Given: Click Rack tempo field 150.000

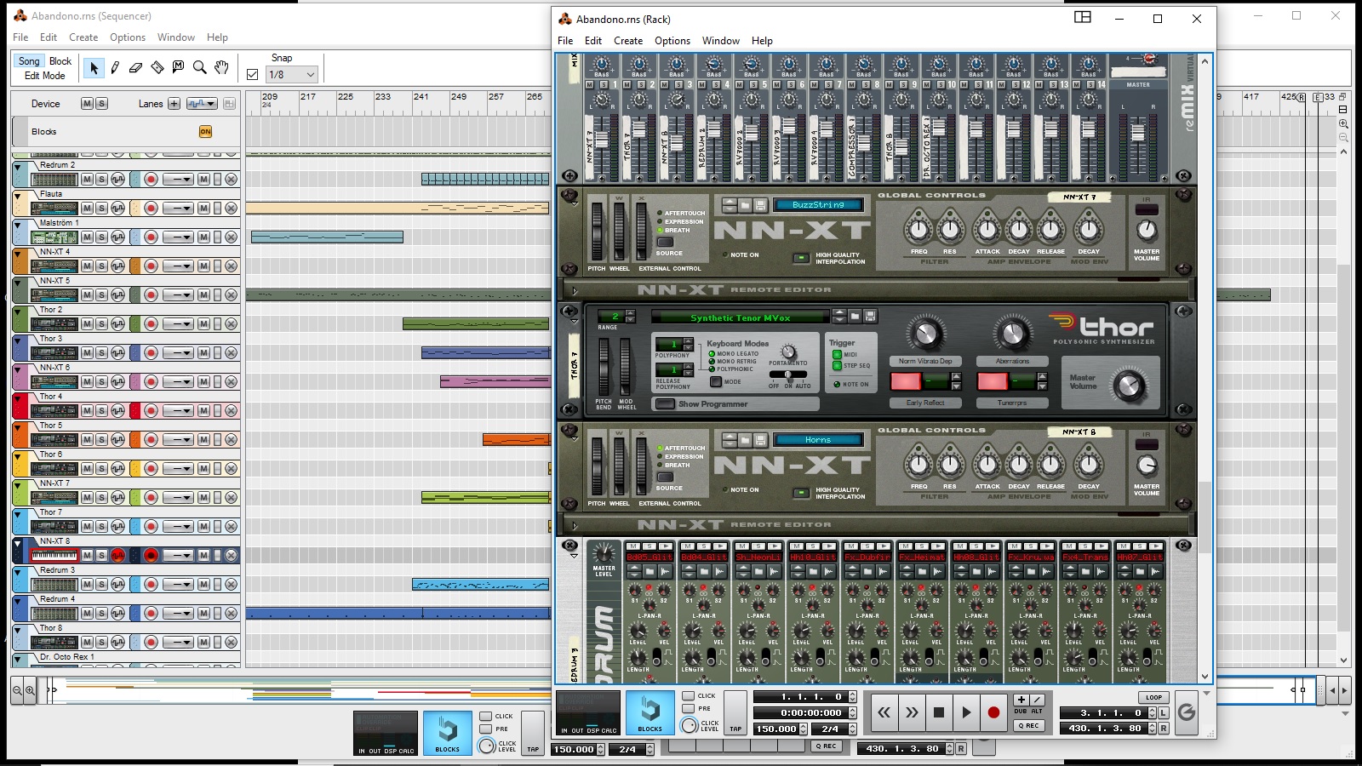Looking at the screenshot, I should pyautogui.click(x=776, y=729).
